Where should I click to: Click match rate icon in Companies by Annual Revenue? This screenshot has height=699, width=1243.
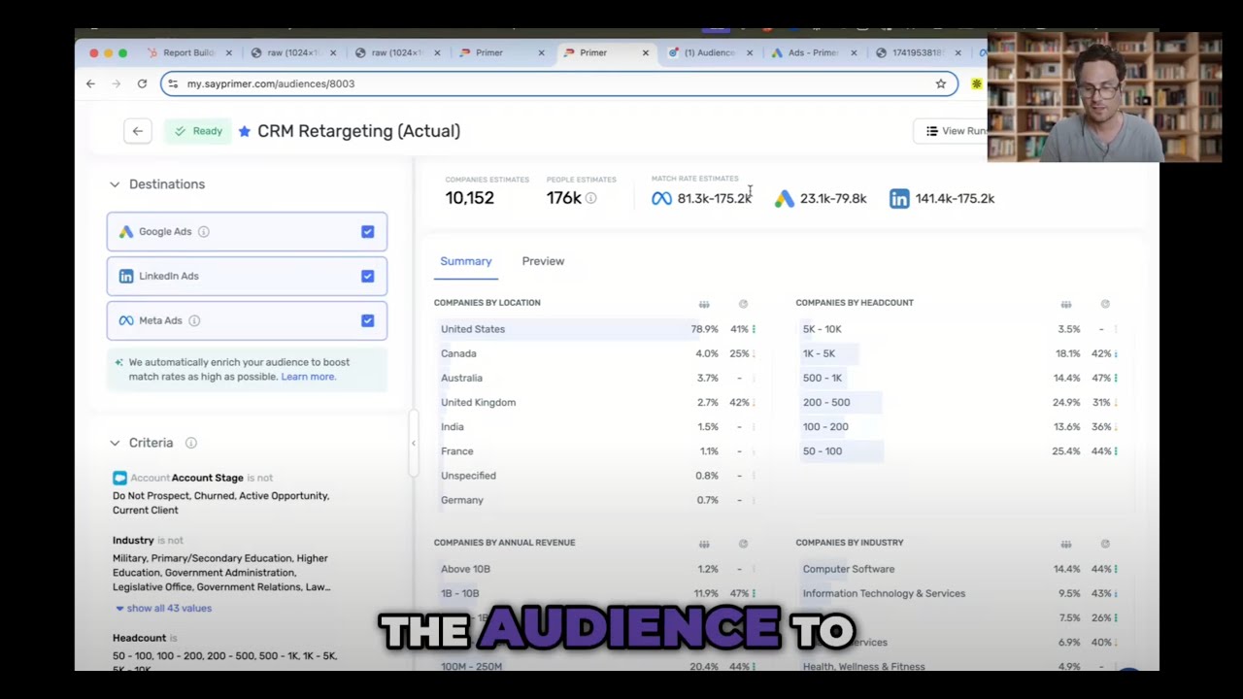coord(743,544)
